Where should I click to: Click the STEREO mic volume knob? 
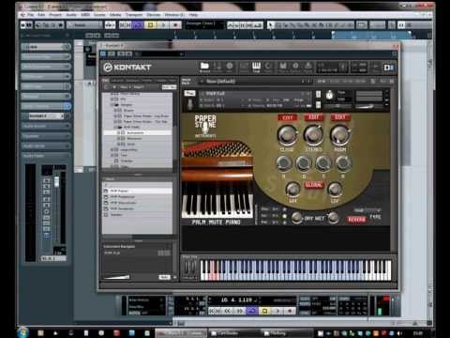pos(313,135)
